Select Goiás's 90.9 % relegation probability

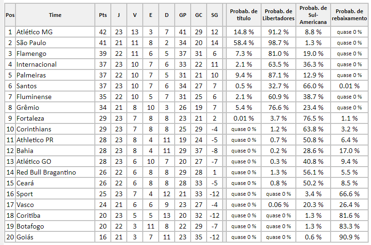point(349,237)
